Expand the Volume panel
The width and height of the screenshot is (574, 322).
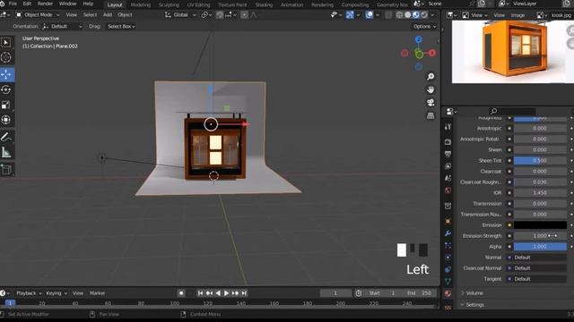(474, 293)
